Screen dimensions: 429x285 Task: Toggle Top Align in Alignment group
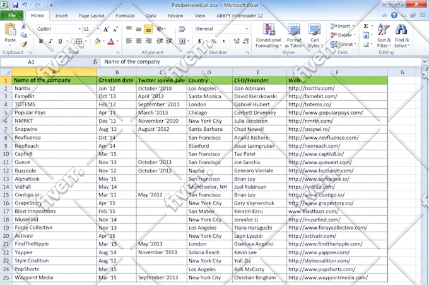click(x=129, y=29)
